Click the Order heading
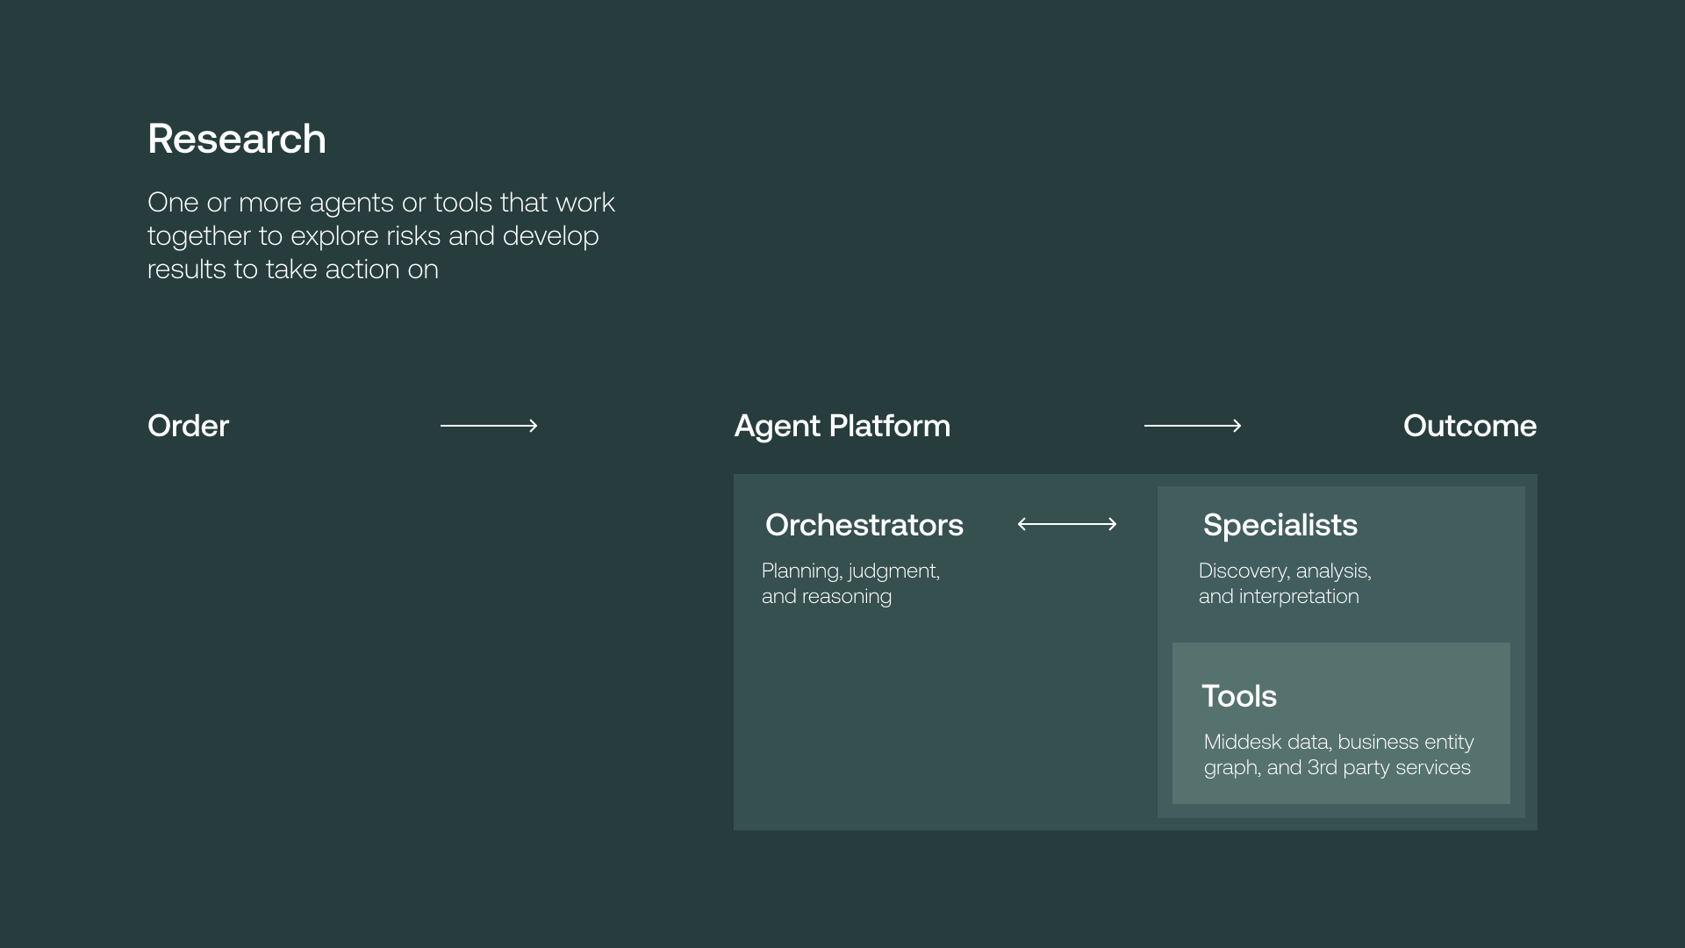1685x948 pixels. pos(188,426)
